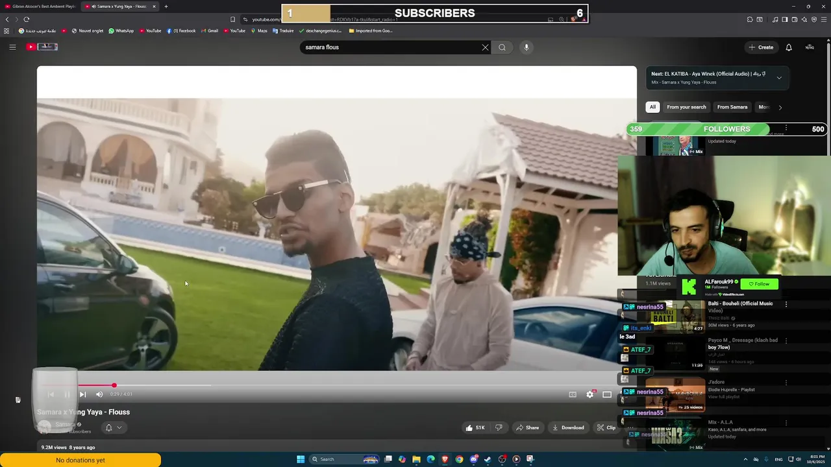Download the video
The height and width of the screenshot is (467, 831).
(568, 428)
